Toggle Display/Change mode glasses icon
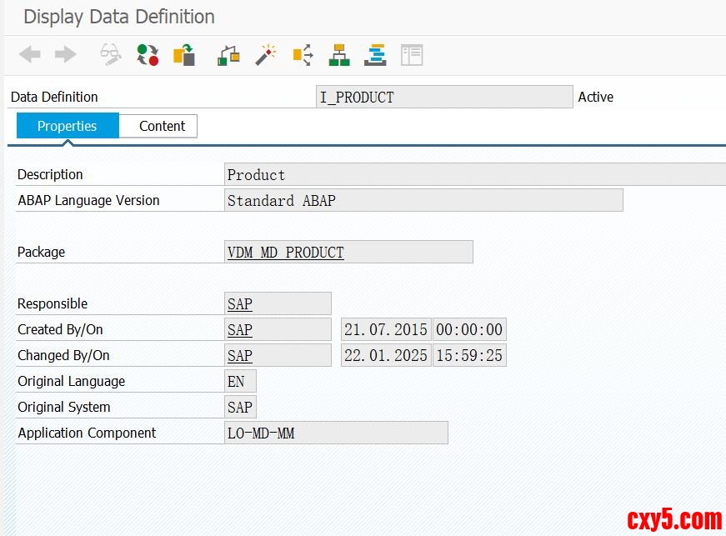 [110, 55]
